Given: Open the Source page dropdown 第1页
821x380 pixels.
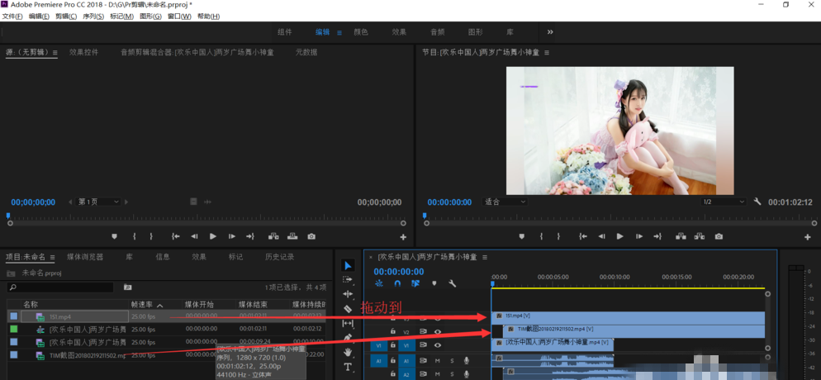Looking at the screenshot, I should pyautogui.click(x=98, y=202).
